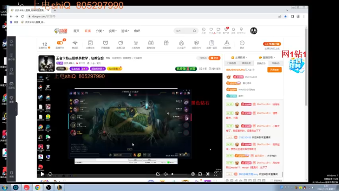Click the video refresh icon

(50, 174)
